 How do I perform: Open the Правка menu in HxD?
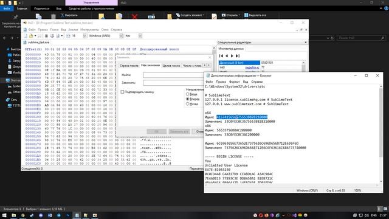tap(43, 30)
